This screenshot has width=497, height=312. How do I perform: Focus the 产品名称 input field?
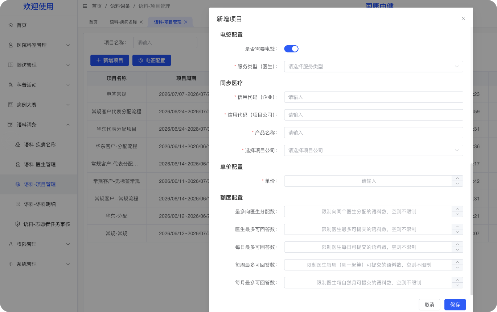374,133
